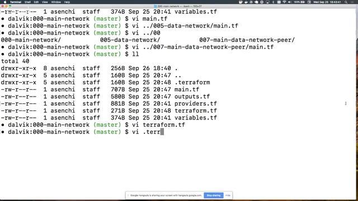Close the terminal window with red button
358x201 pixels.
[2, 6]
